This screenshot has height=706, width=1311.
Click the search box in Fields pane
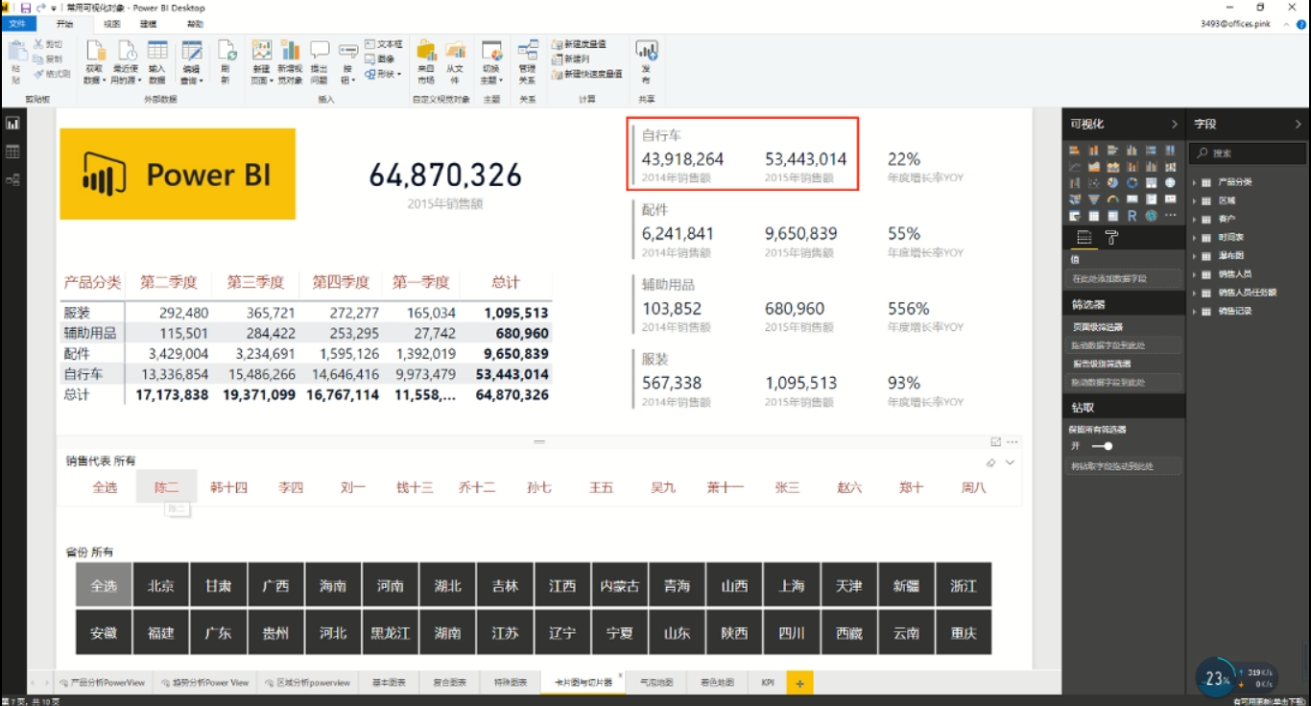[1248, 153]
